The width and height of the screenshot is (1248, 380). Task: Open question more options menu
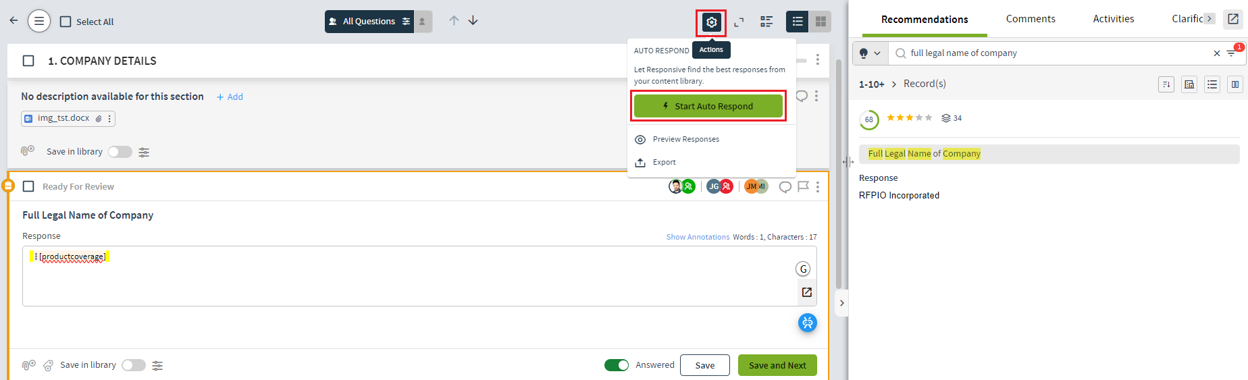point(817,186)
